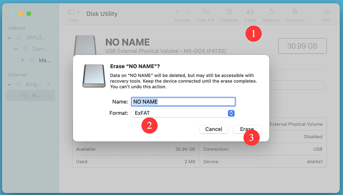Cancel the erase dialog
This screenshot has width=343, height=195.
tap(213, 129)
